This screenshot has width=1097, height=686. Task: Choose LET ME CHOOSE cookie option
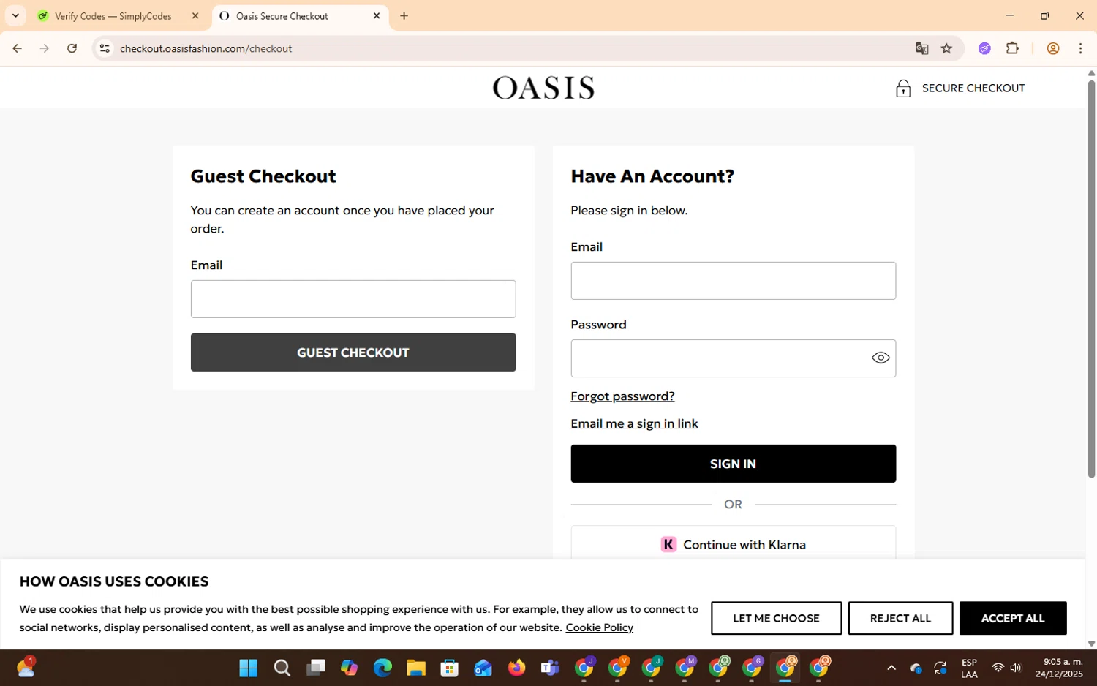tap(776, 618)
